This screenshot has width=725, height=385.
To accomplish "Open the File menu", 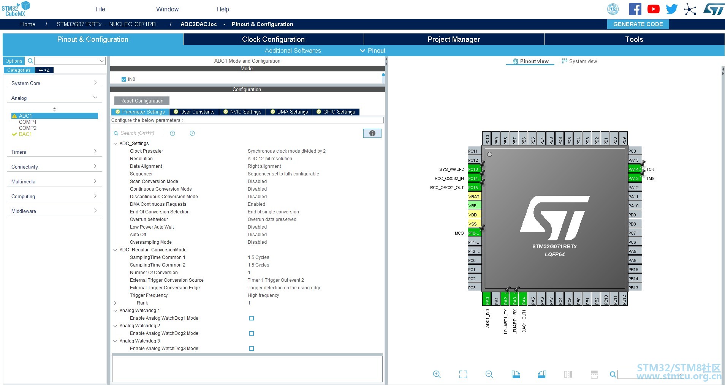I will click(100, 9).
